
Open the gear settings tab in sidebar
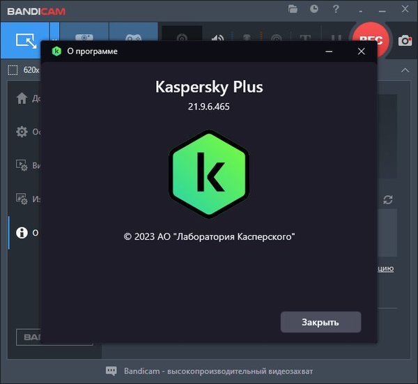[22, 132]
